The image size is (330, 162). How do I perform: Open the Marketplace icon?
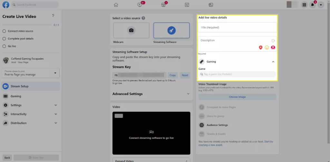tap(163, 5)
